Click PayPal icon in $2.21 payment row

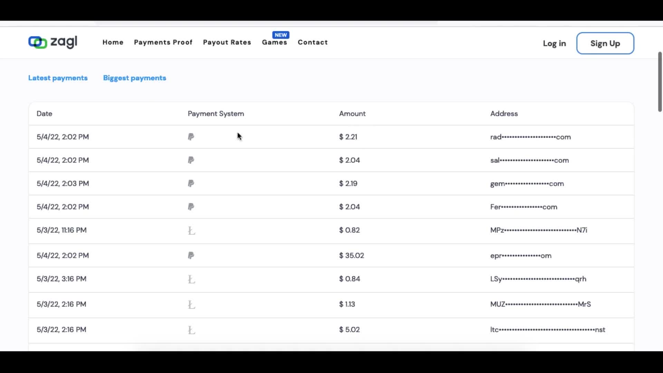pyautogui.click(x=191, y=137)
